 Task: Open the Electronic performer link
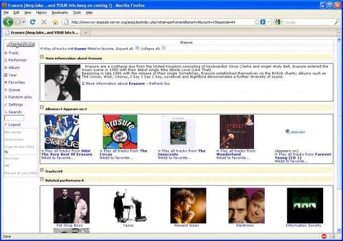245,226
